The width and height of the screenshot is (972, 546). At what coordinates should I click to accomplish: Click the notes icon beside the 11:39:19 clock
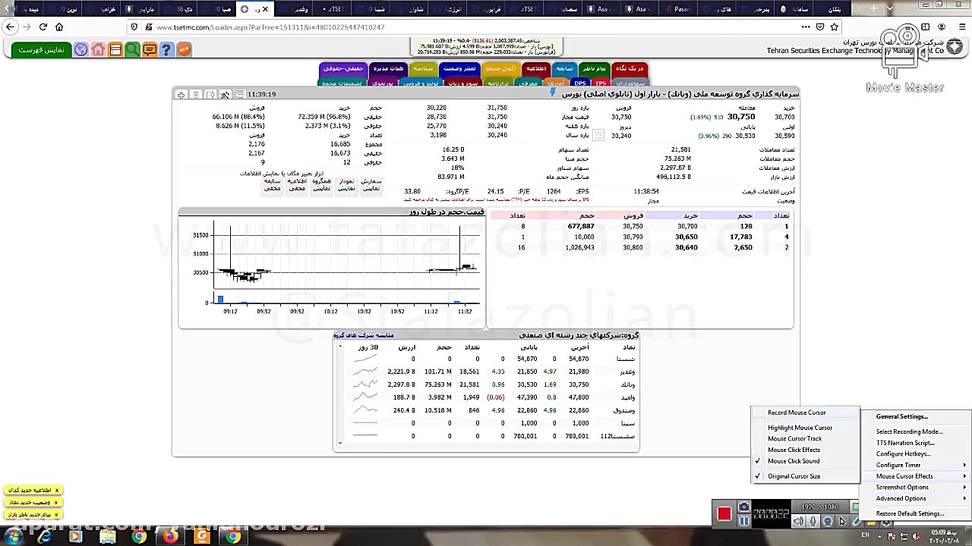pyautogui.click(x=239, y=95)
